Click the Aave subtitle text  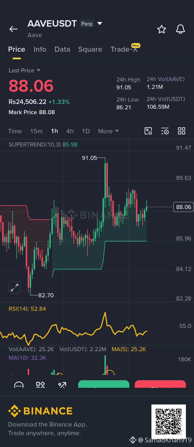(35, 35)
